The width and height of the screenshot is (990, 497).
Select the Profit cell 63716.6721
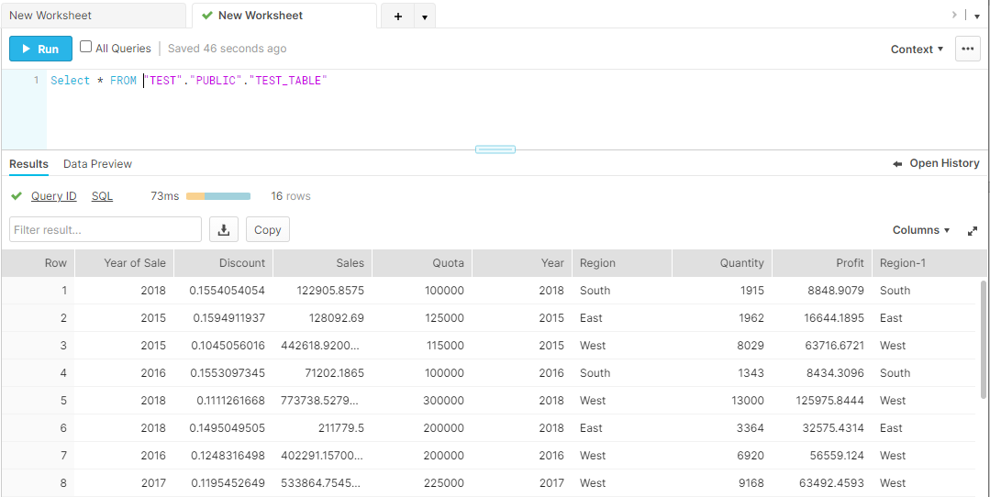pyautogui.click(x=821, y=346)
